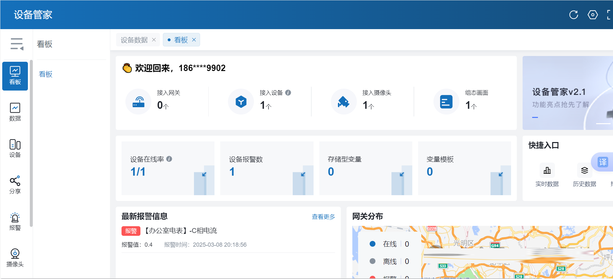Open the 设备报警数 card
Screen dimensions: 613x279
[x=266, y=168]
